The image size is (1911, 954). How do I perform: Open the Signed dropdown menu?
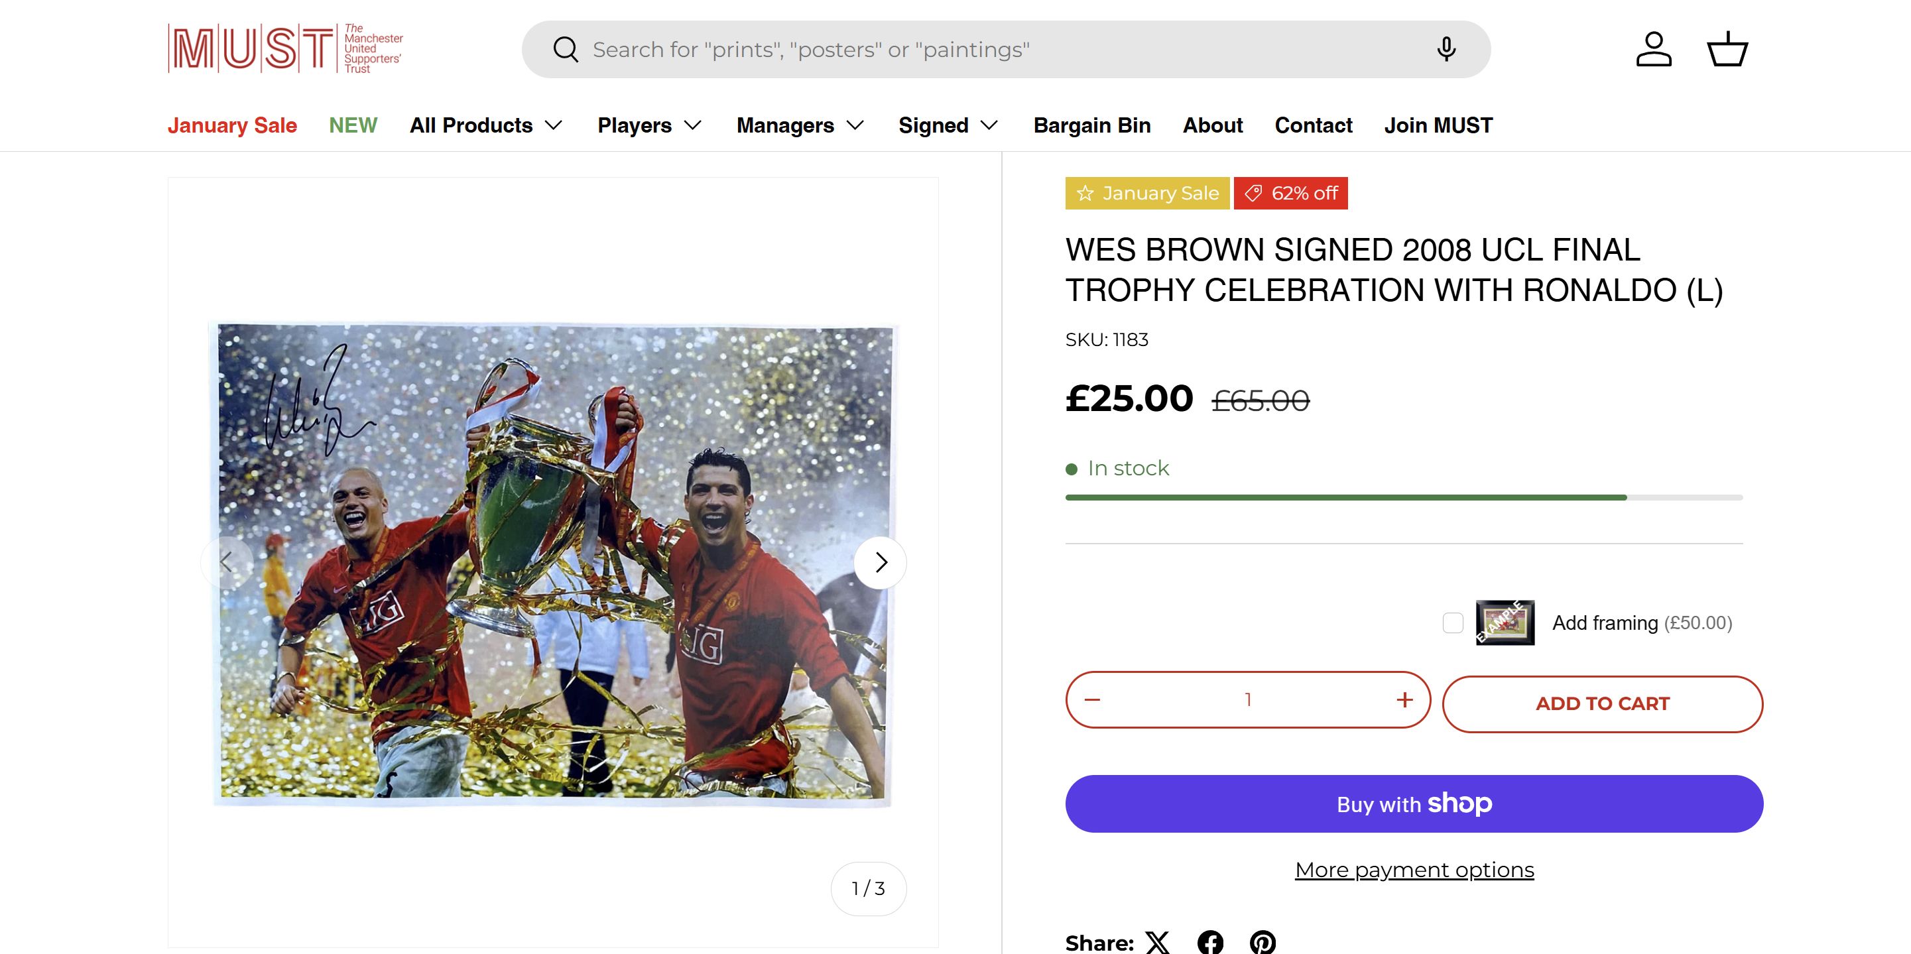click(x=948, y=125)
